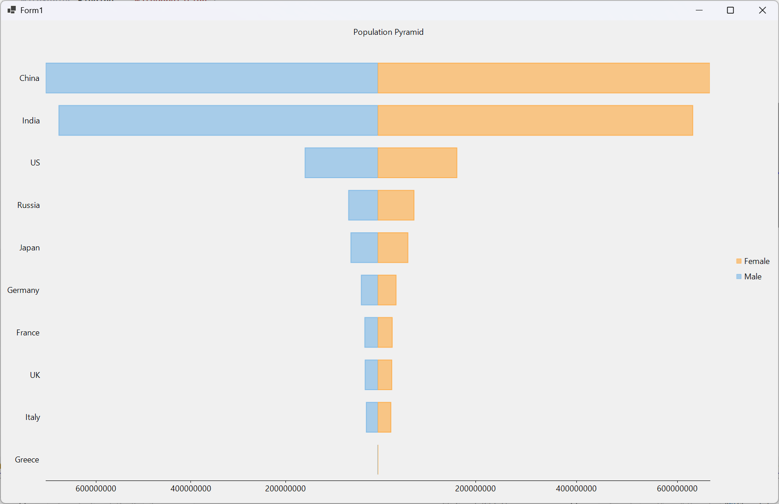Click the minimize button of Form1
Image resolution: width=779 pixels, height=504 pixels.
coord(698,9)
